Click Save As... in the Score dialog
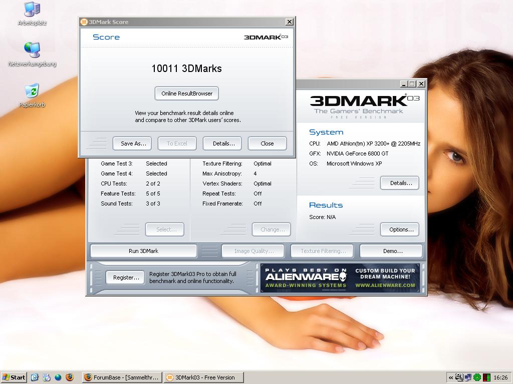513x384 pixels. [132, 143]
